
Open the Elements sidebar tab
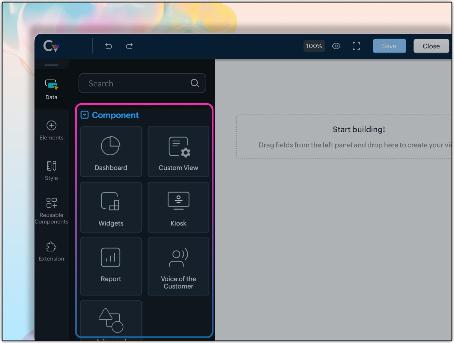click(51, 130)
